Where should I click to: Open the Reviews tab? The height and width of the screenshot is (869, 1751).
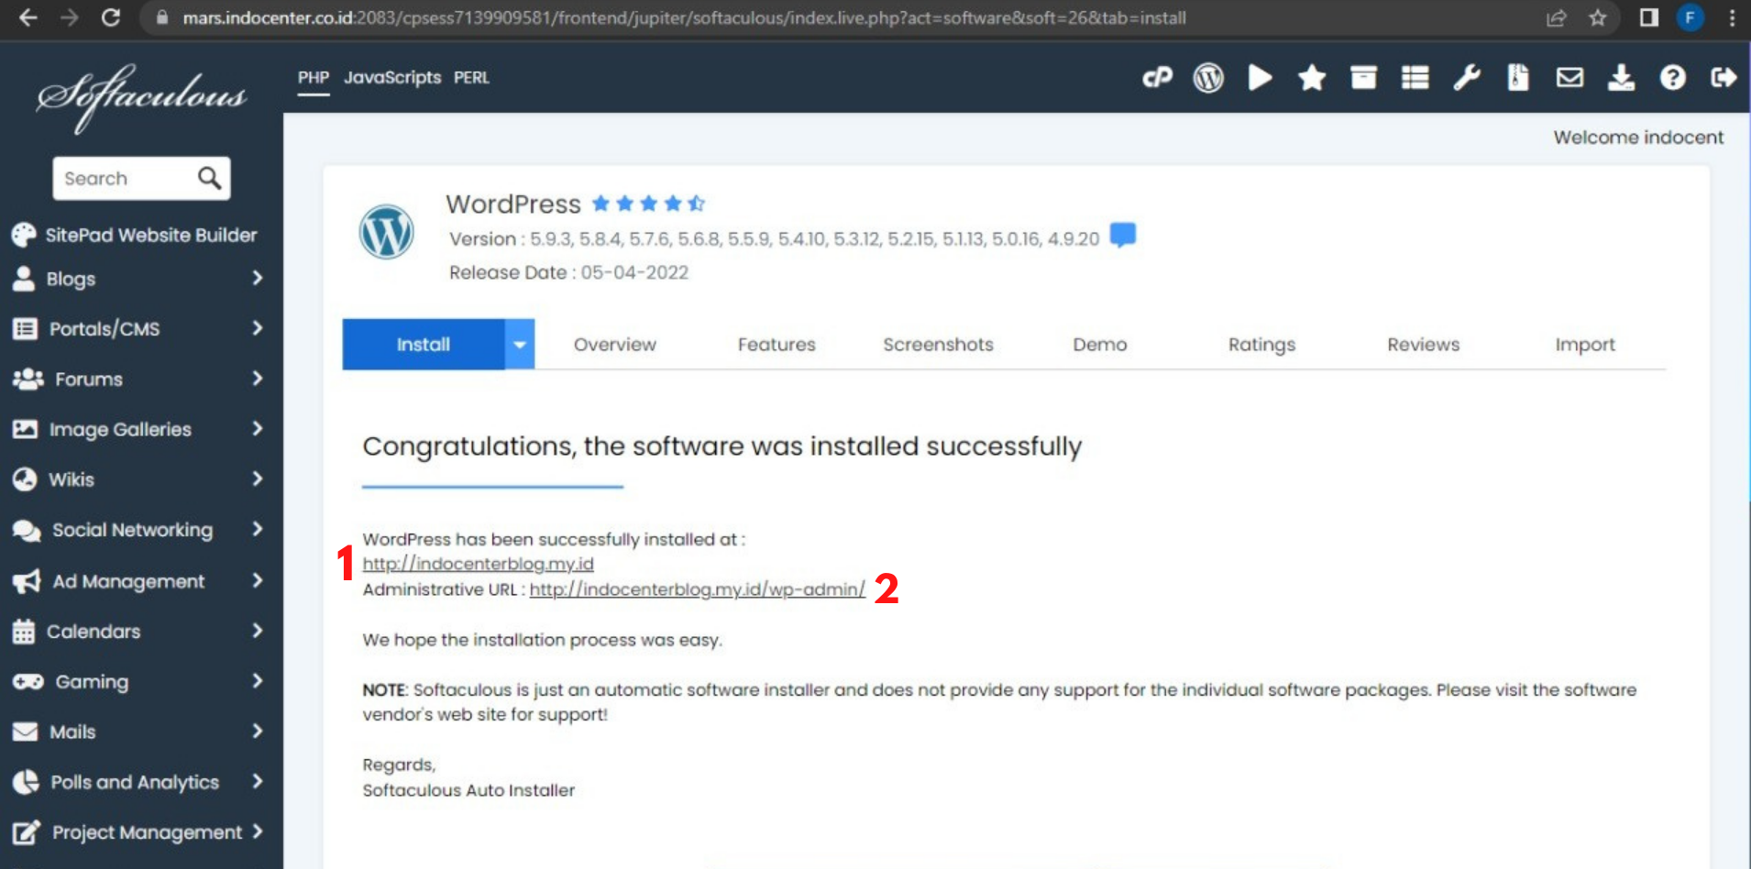(x=1423, y=345)
